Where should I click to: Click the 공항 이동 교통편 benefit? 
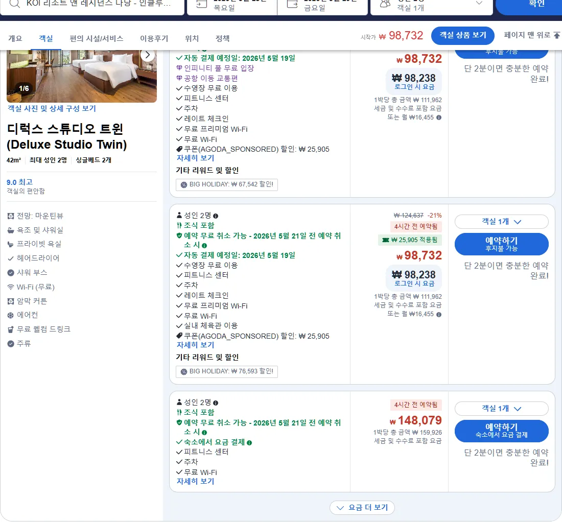pos(210,78)
